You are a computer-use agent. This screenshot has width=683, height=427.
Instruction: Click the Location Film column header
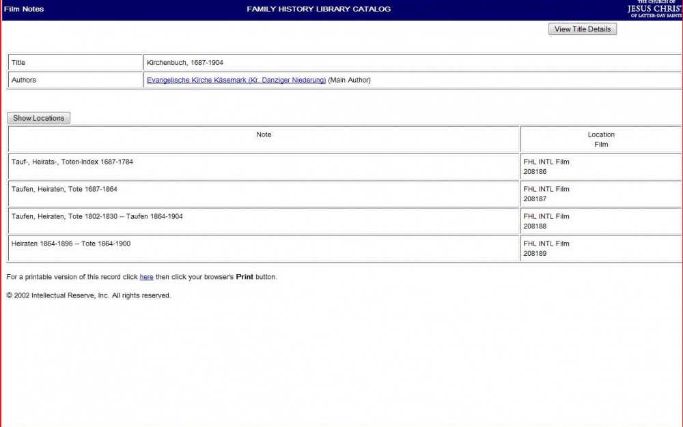[x=600, y=139]
